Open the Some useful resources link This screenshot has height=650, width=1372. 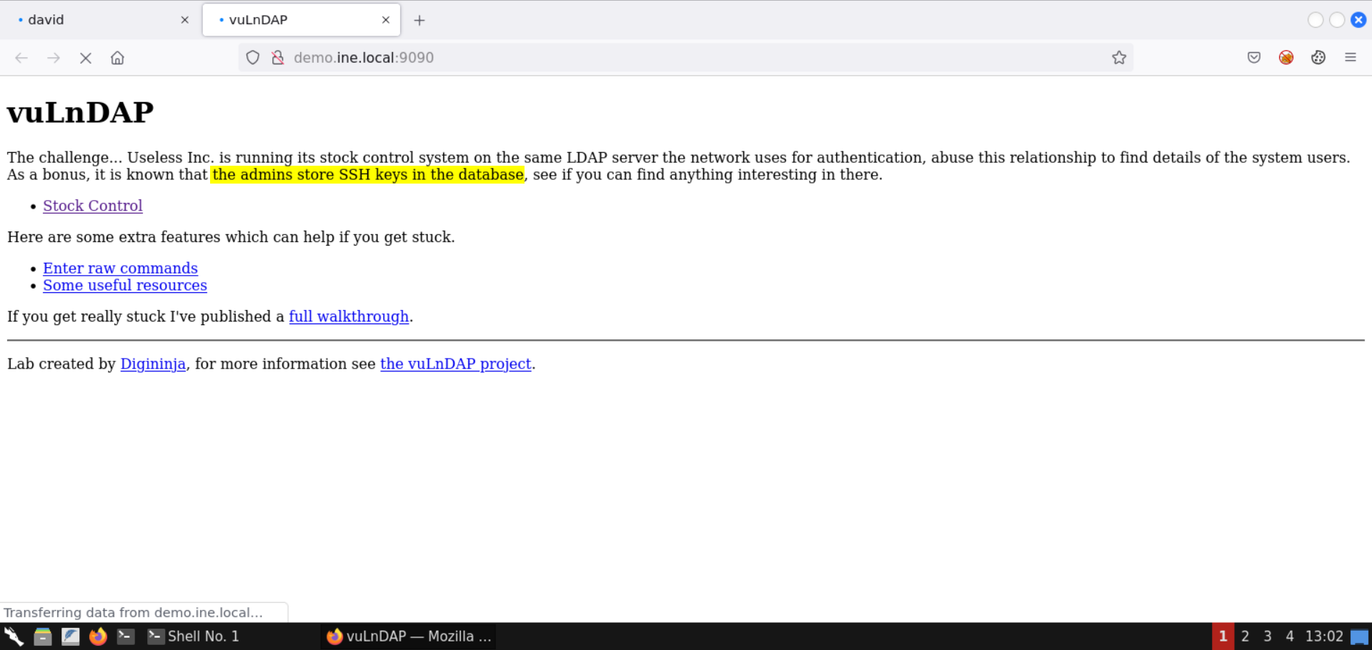[x=125, y=286]
